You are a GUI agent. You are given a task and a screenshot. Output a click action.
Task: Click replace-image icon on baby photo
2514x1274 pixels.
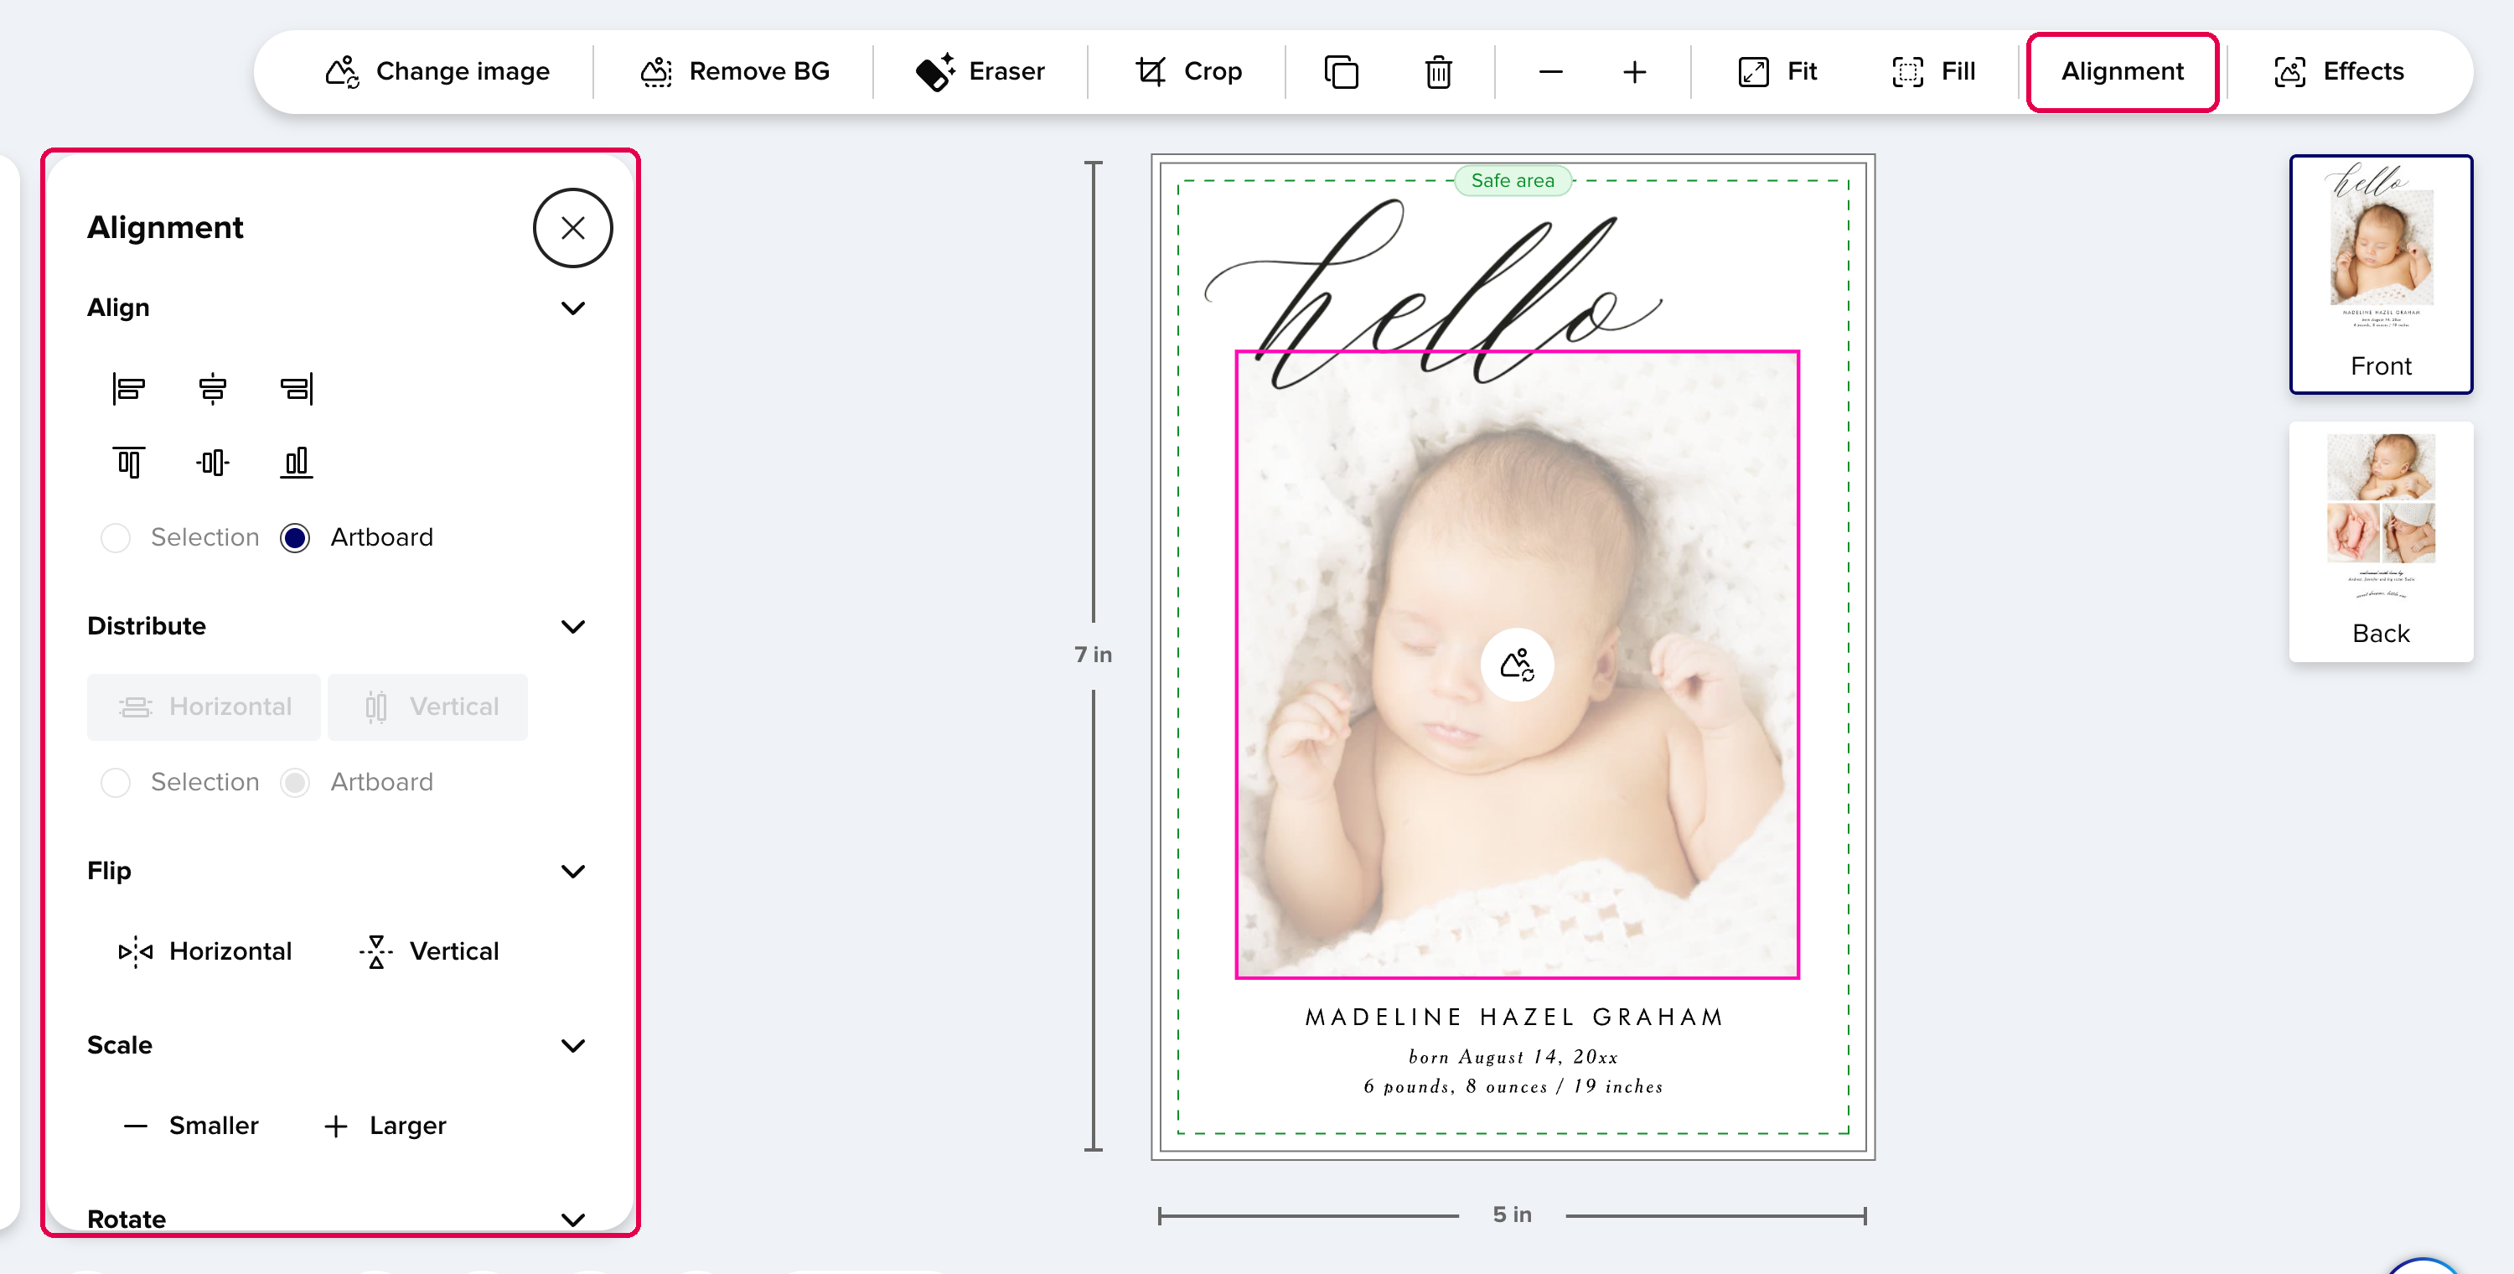(1517, 665)
